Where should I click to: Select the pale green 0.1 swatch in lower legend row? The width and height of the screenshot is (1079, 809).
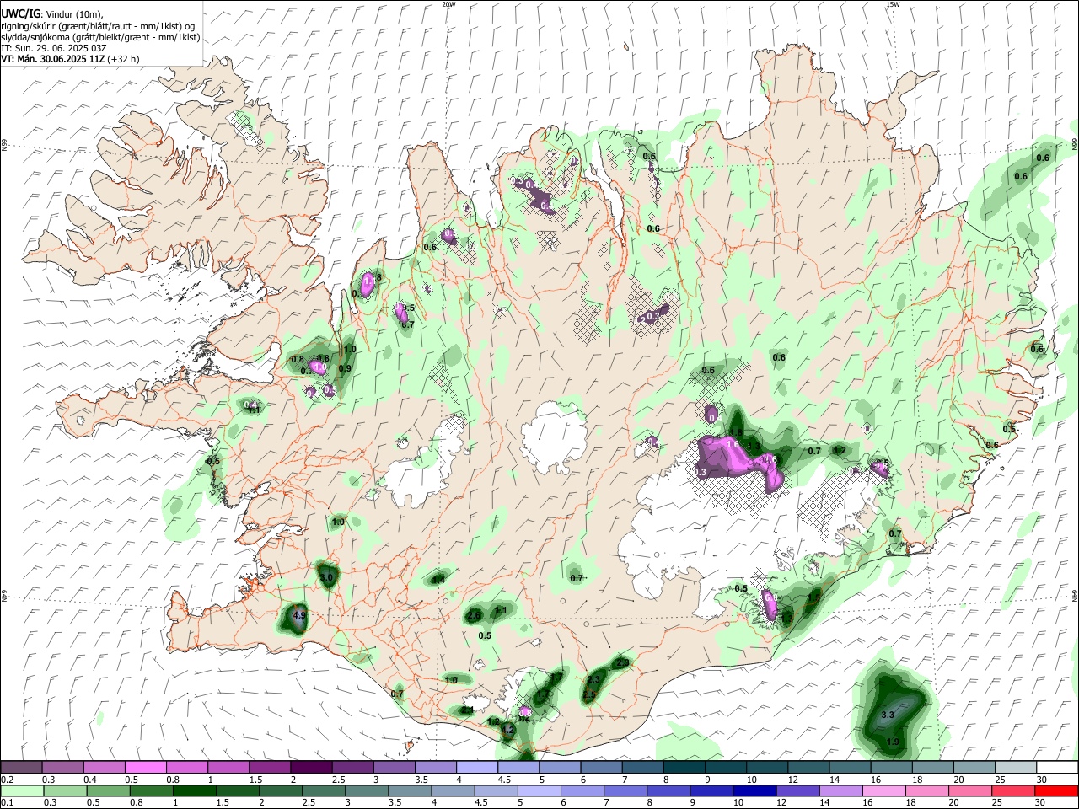tap(21, 790)
